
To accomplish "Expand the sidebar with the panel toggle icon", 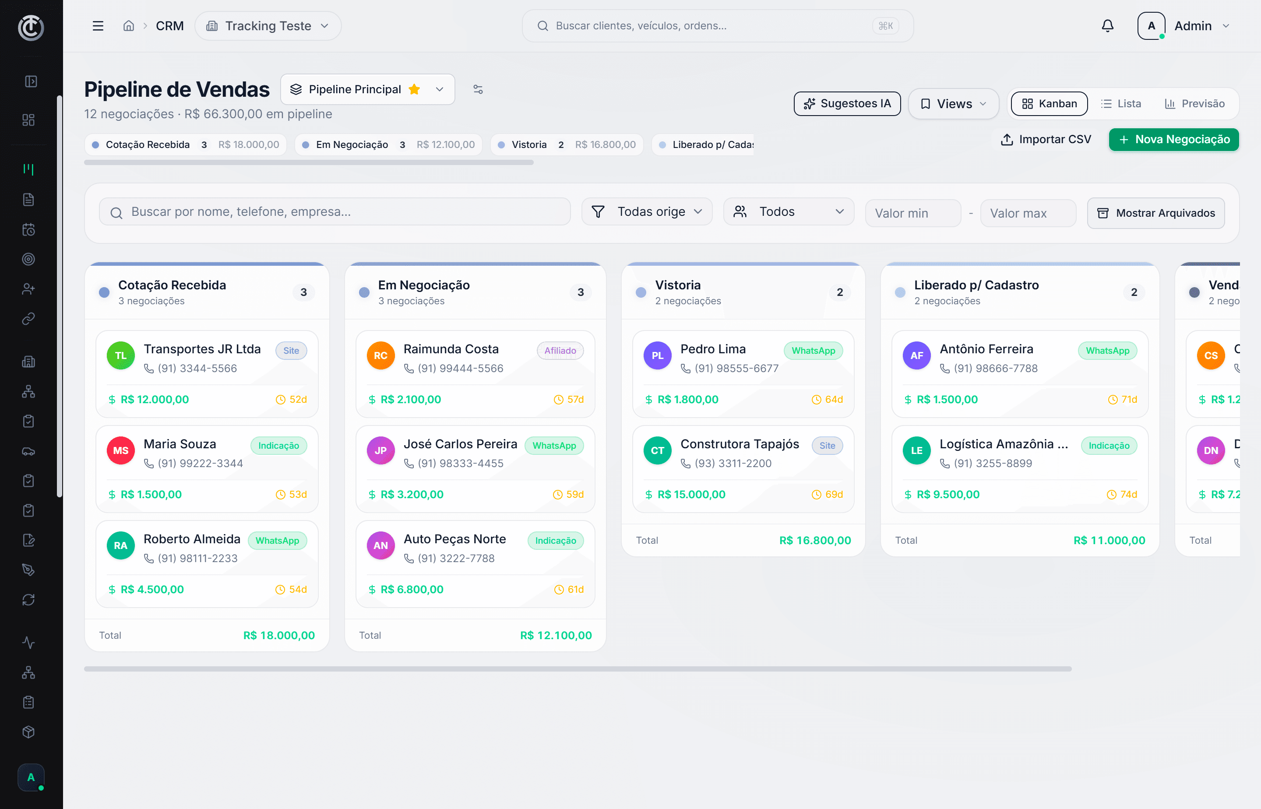I will click(31, 81).
